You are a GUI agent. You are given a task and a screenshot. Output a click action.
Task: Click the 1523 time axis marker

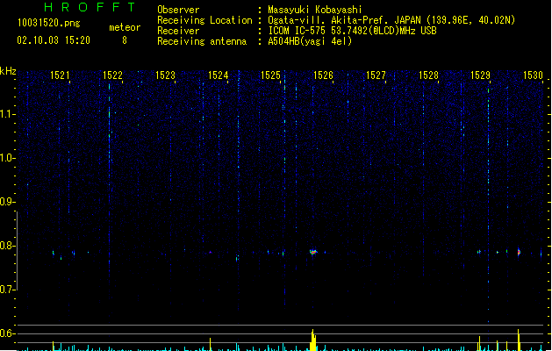pyautogui.click(x=166, y=75)
